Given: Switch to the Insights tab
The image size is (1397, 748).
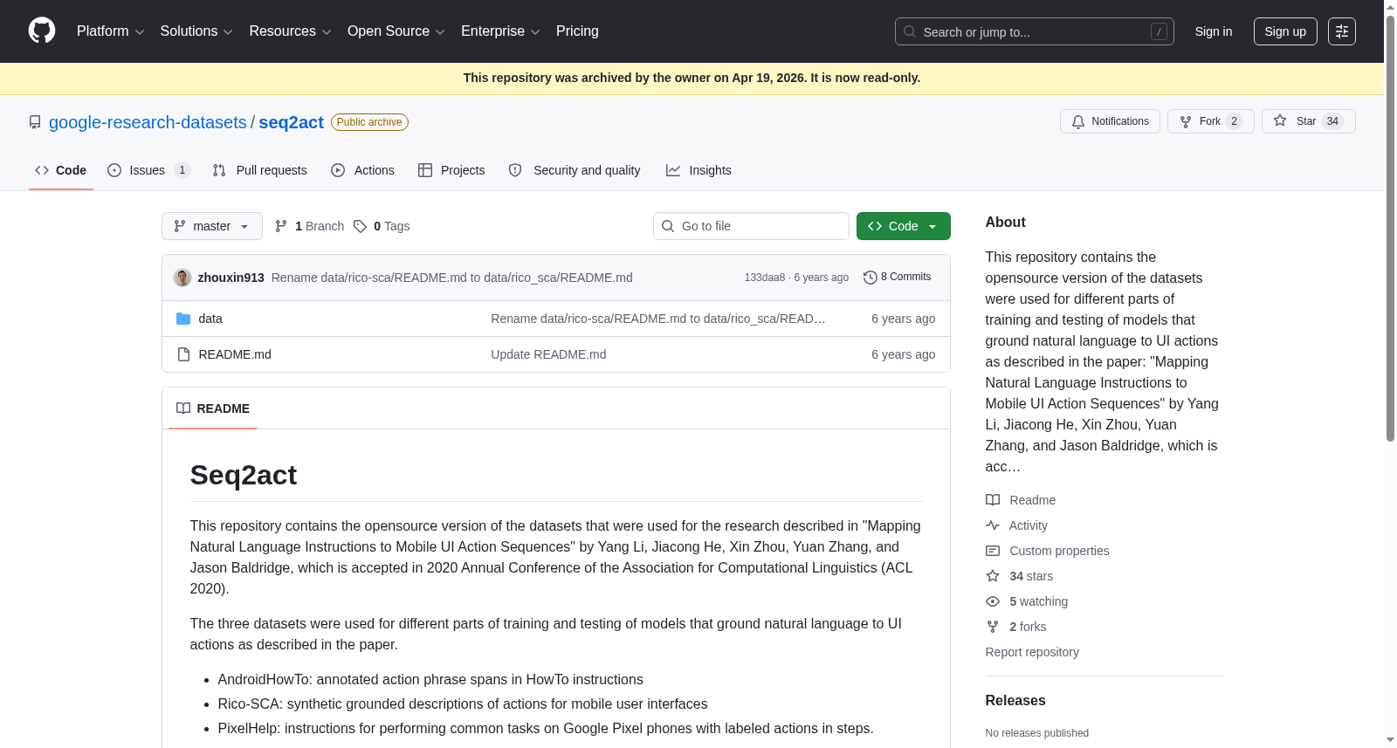Looking at the screenshot, I should (698, 170).
